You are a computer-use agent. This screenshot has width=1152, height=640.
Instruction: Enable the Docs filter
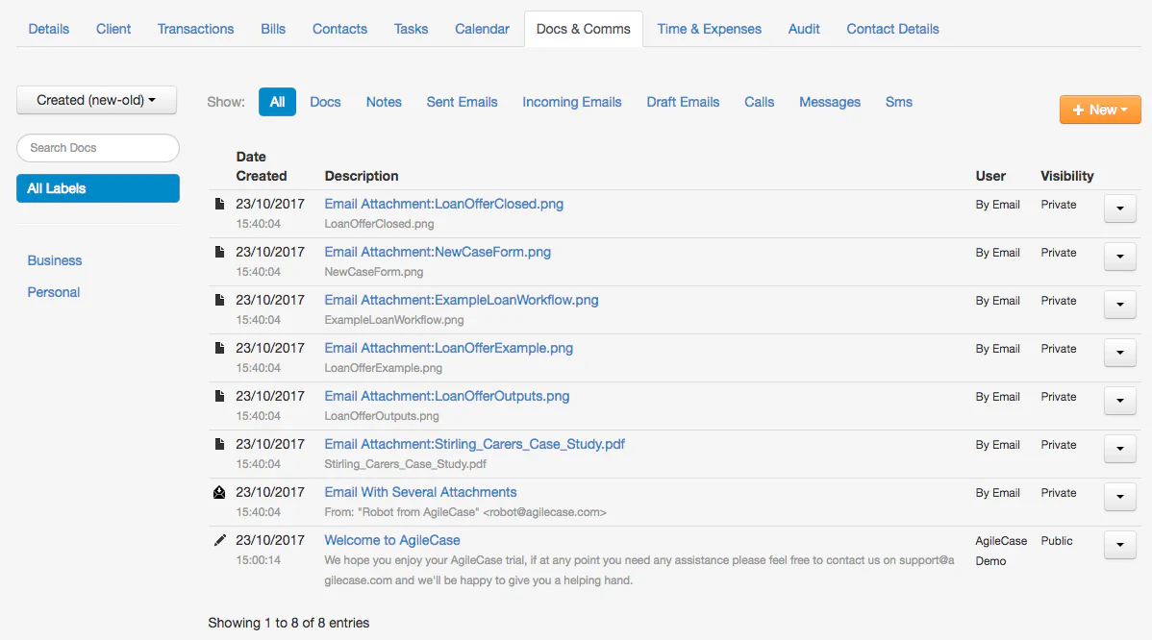[x=325, y=101]
